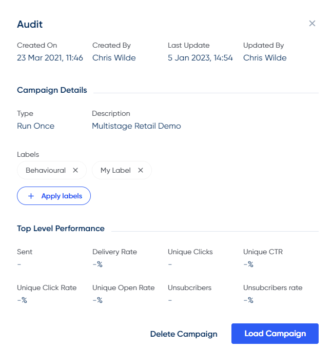The image size is (332, 349).
Task: Click the -% value under Unsubcribers rate
Action: 248,300
